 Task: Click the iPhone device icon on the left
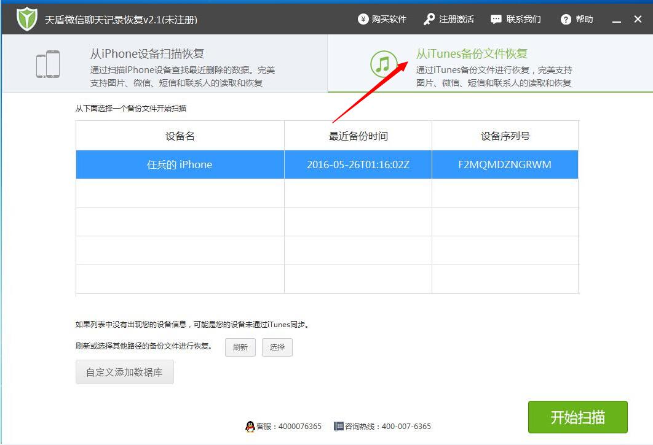49,63
